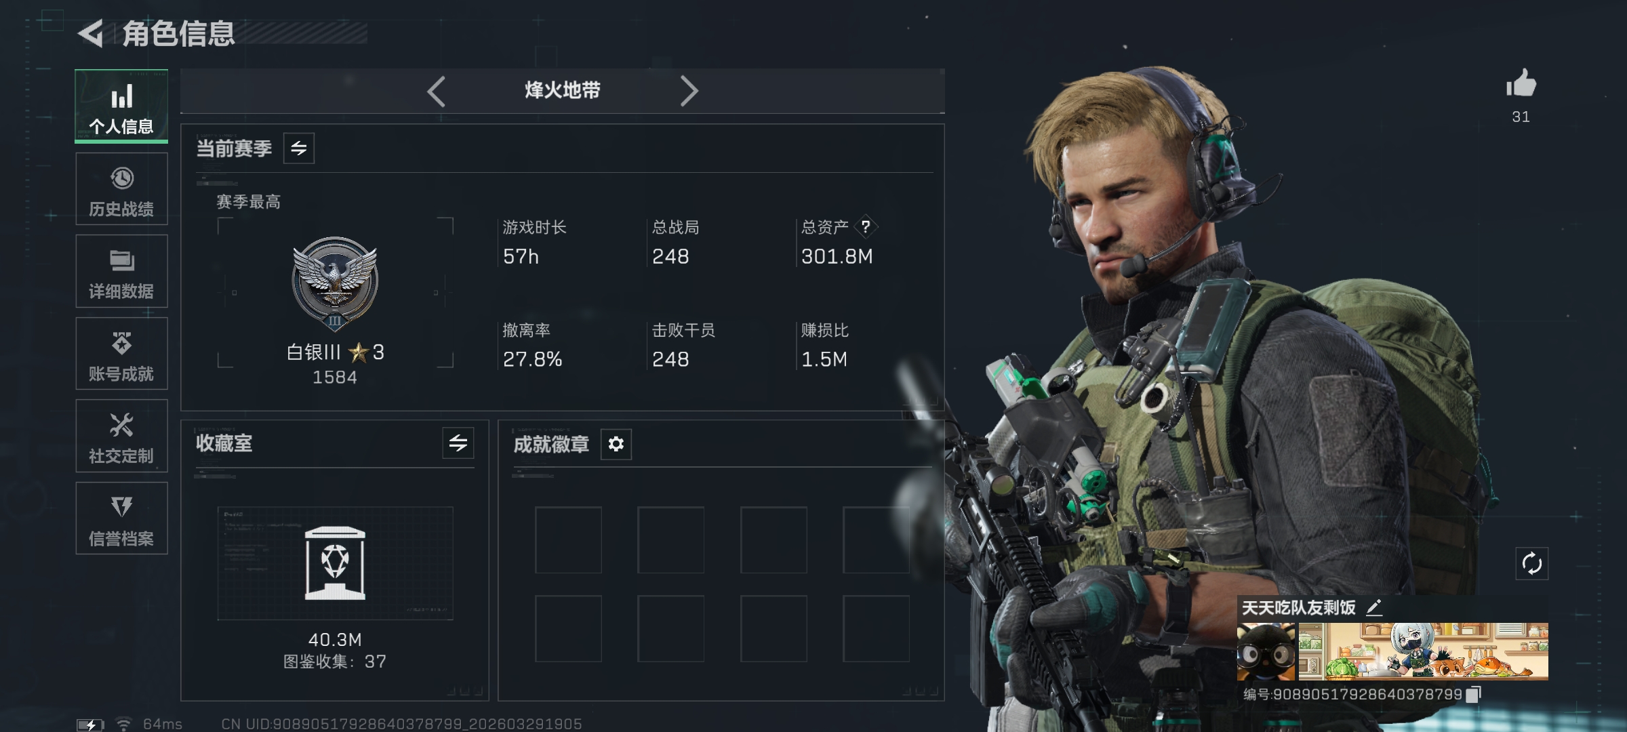Image resolution: width=1627 pixels, height=732 pixels.
Task: Go to the 账号成就 section
Action: coord(121,354)
